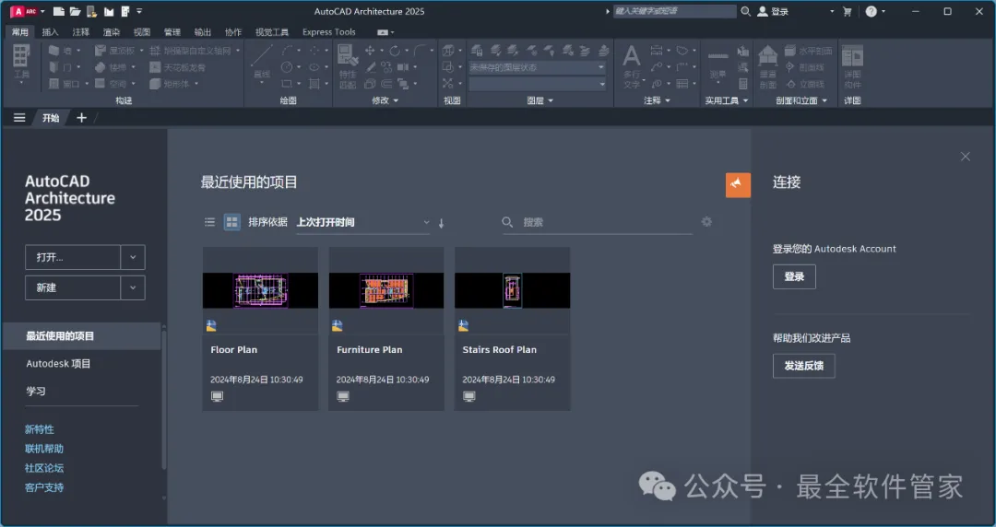996x527 pixels.
Task: Click the Open folder icon in quick access toolbar
Action: tap(75, 11)
